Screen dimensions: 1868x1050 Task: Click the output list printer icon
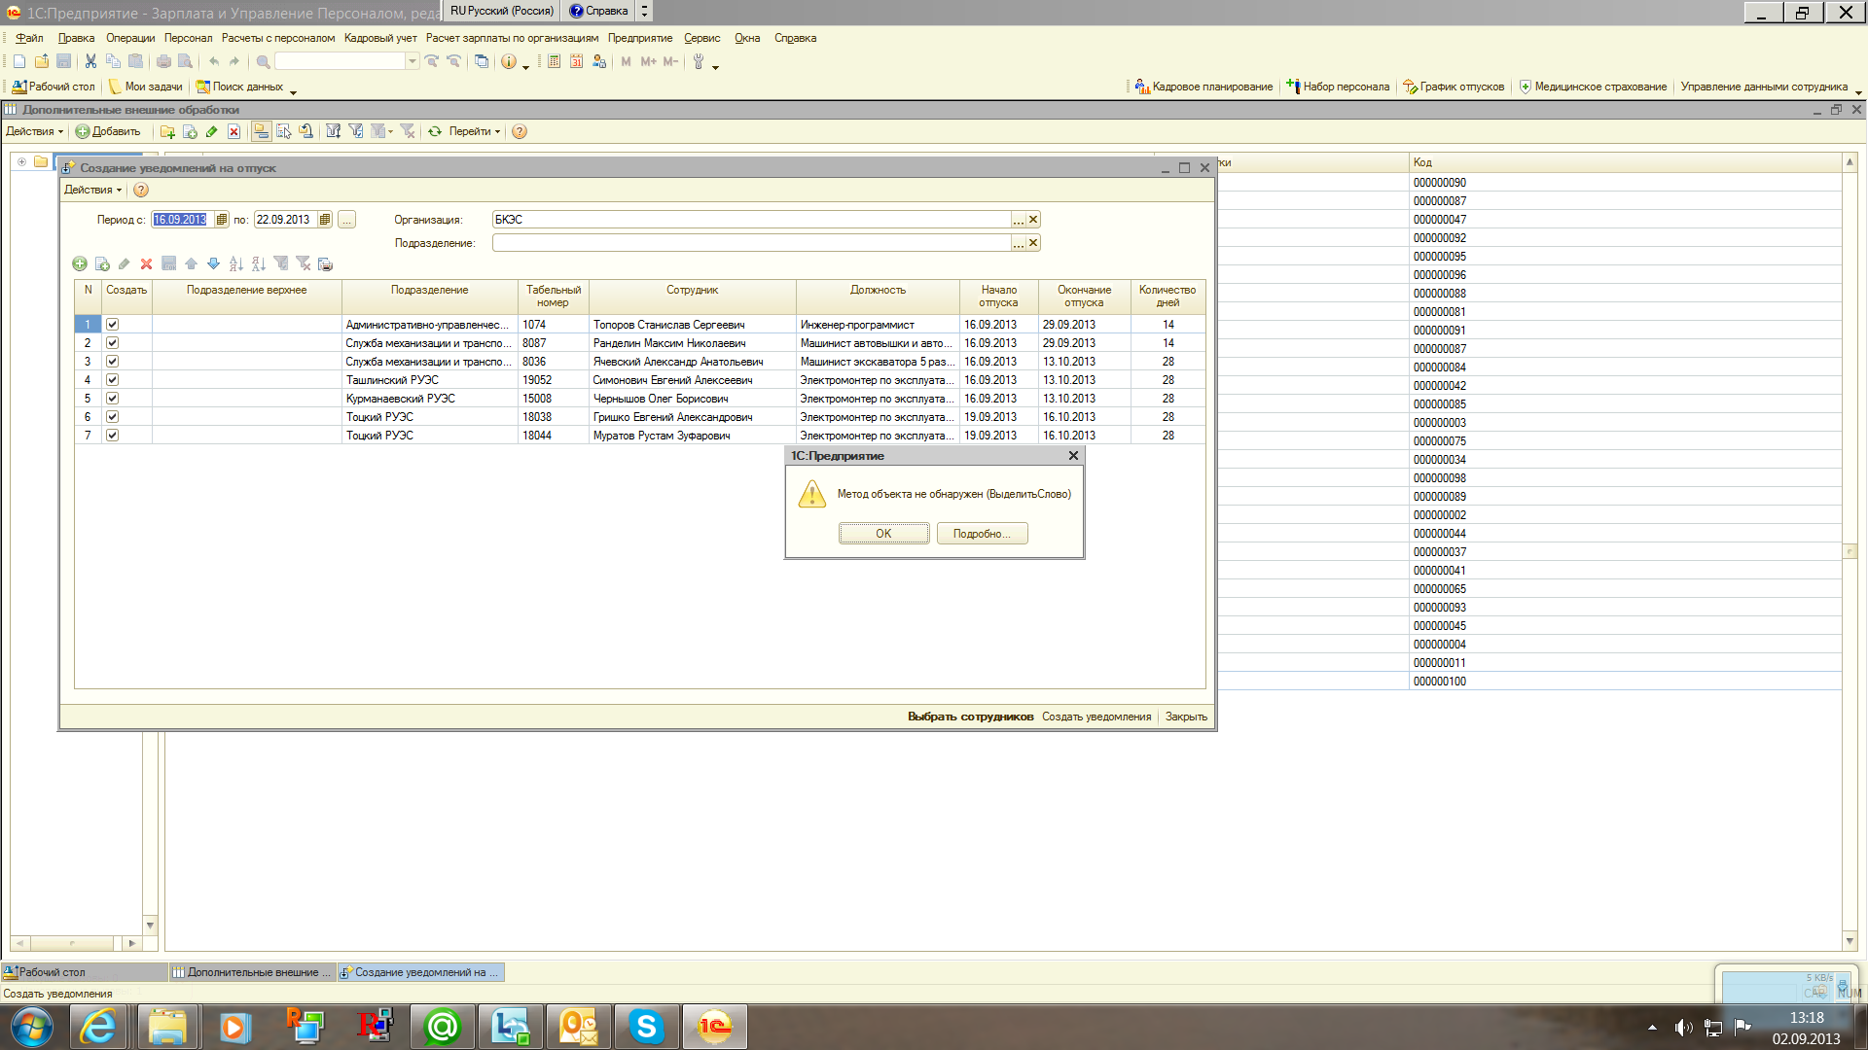click(325, 263)
